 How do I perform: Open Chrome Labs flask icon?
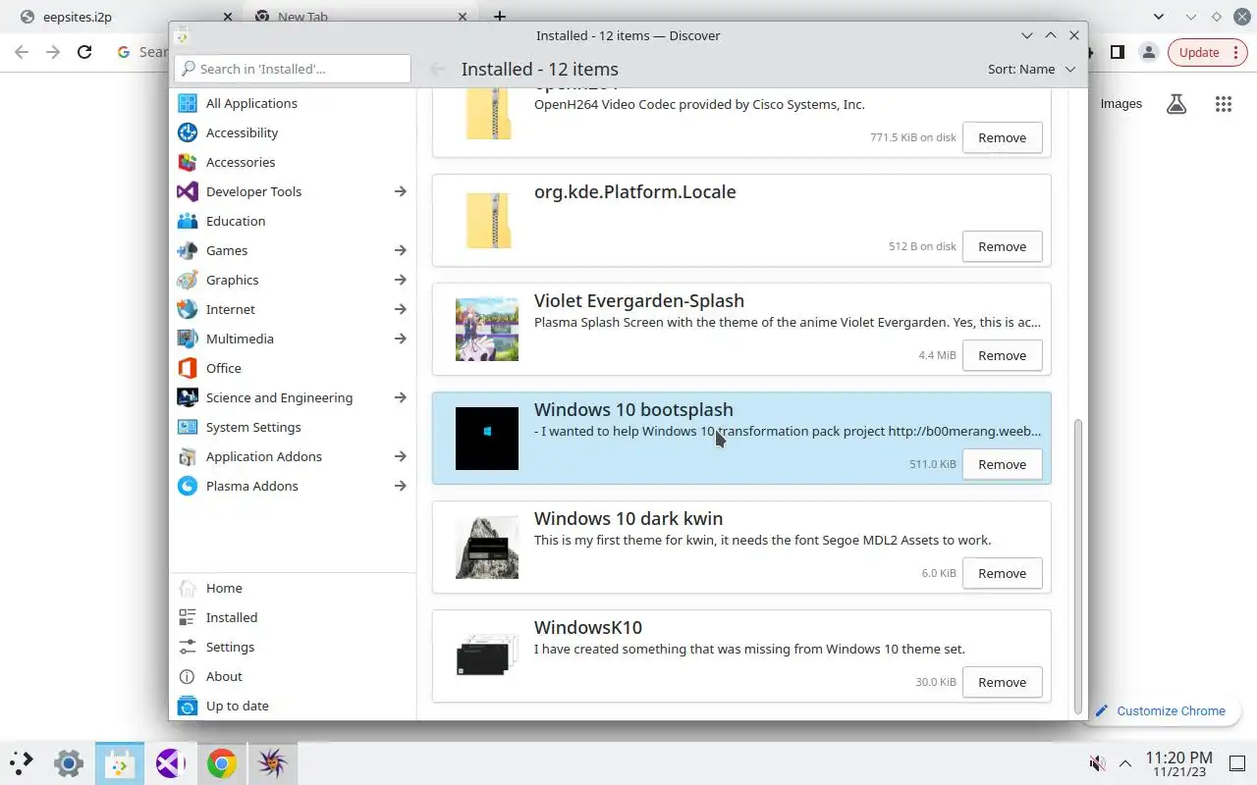click(x=1176, y=104)
